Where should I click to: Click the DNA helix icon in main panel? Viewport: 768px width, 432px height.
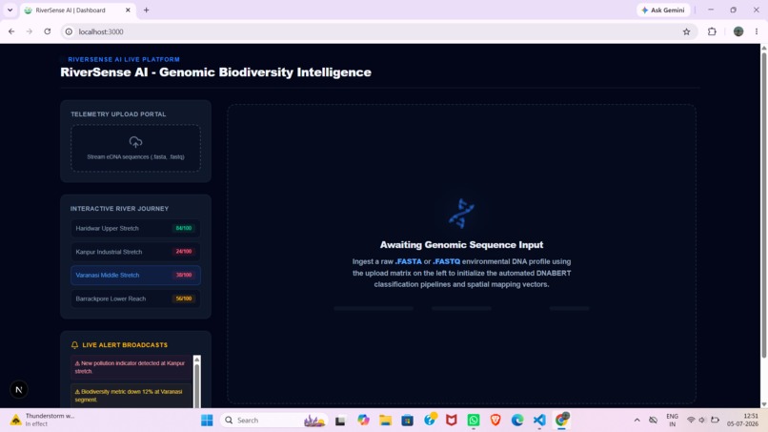click(x=461, y=214)
